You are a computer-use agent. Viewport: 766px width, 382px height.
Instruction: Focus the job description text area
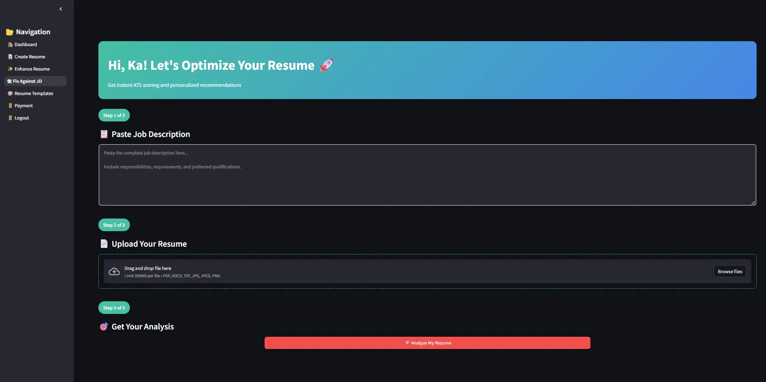[x=427, y=175]
